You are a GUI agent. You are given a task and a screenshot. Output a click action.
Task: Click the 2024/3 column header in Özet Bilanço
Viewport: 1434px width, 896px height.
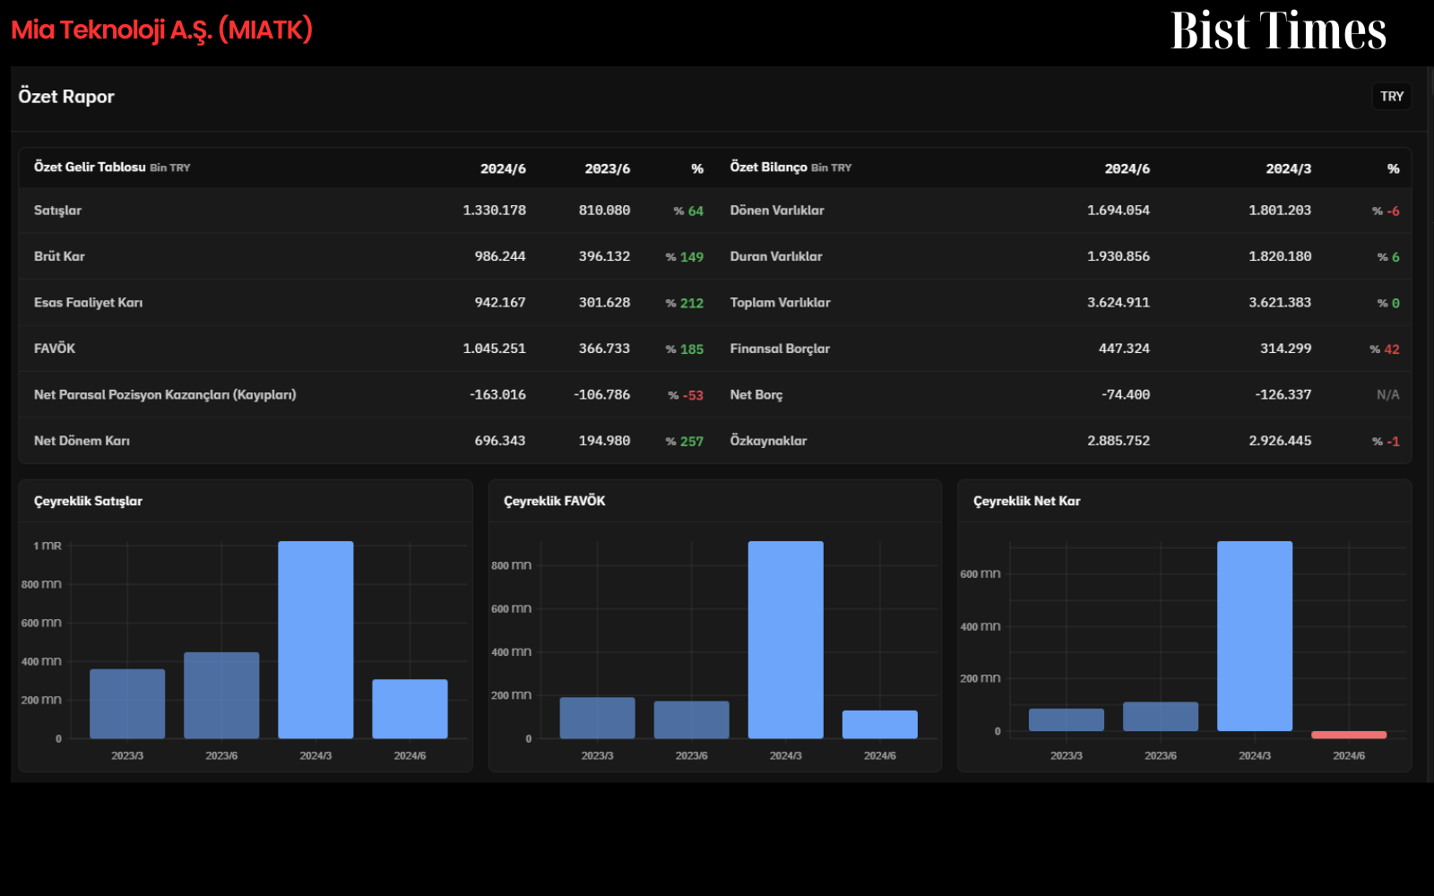[1288, 168]
